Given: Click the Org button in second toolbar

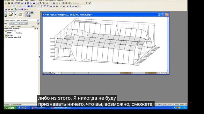Looking at the screenshot, I should 76,6.
